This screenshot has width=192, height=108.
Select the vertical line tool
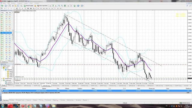click(x=8, y=8)
